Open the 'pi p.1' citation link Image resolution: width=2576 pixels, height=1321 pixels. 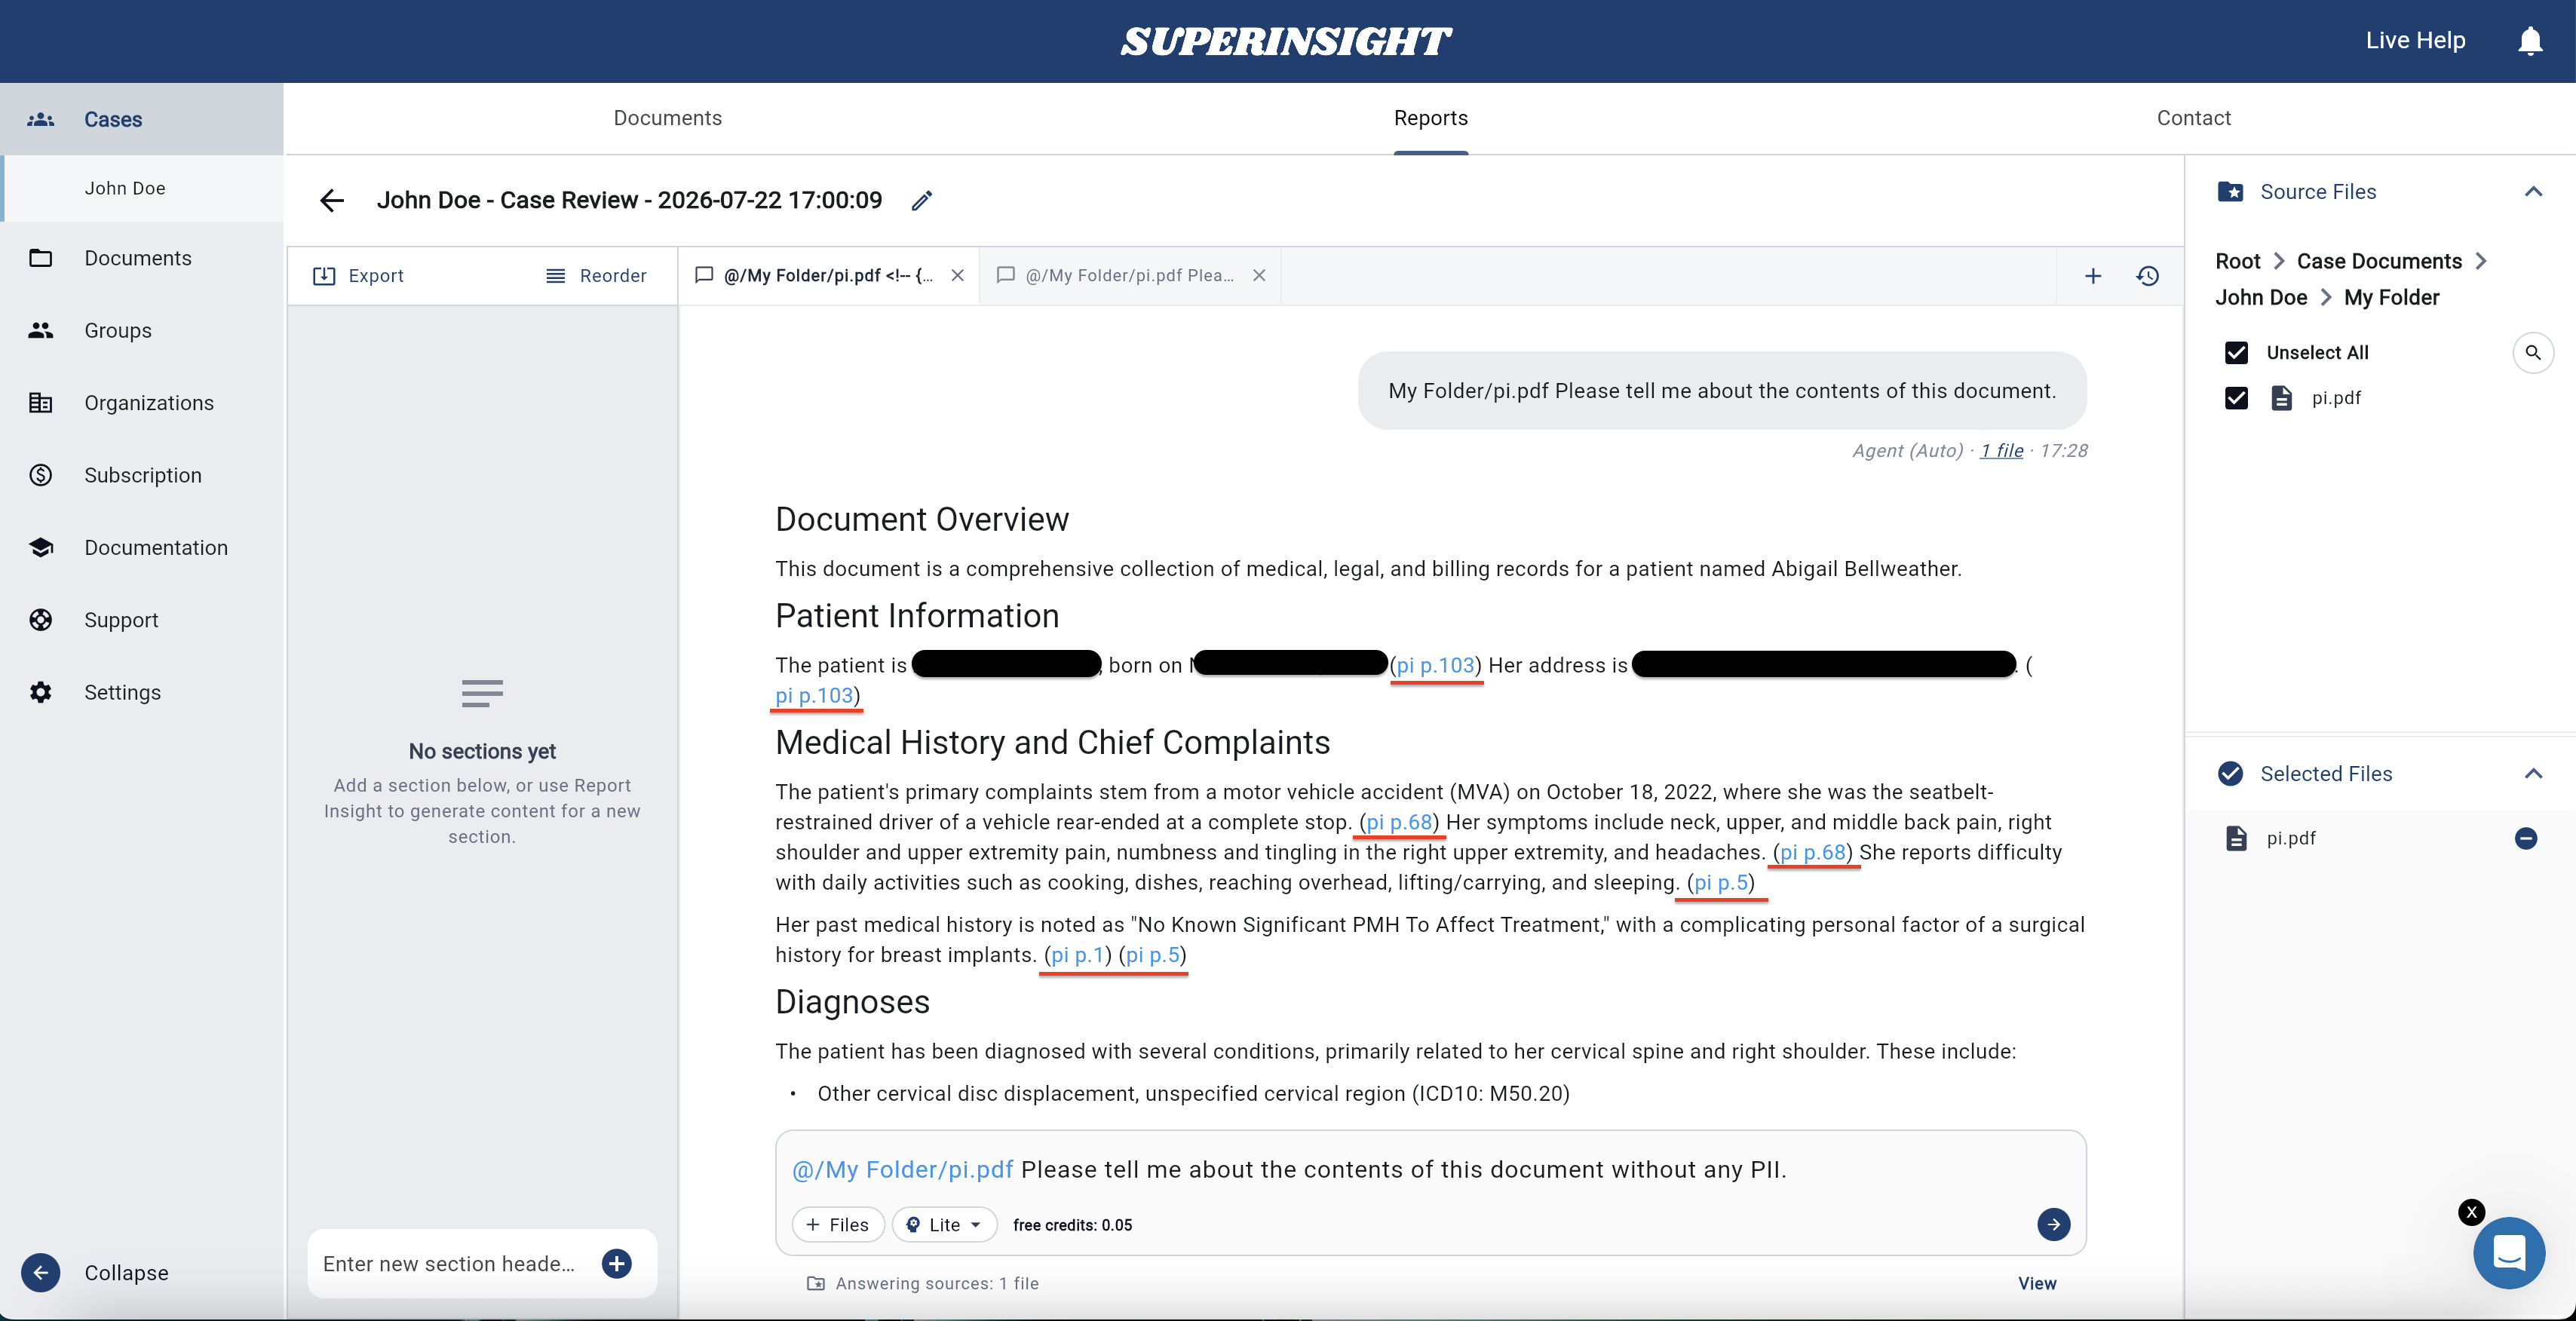tap(1078, 955)
